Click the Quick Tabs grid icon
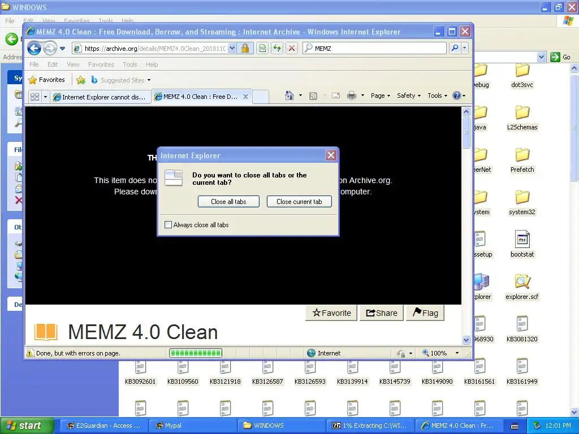Screen dimensions: 579x434 click(34, 97)
